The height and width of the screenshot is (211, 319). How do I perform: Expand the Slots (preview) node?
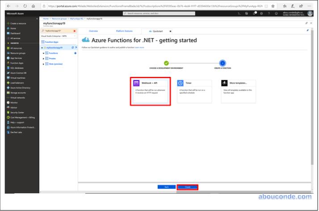click(x=43, y=64)
